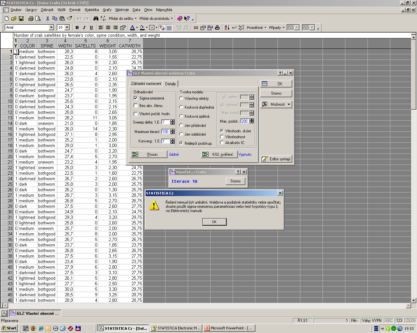Viewport: 417px width, 333px height.
Task: Select Akaikeův IC radio button
Action: point(222,142)
